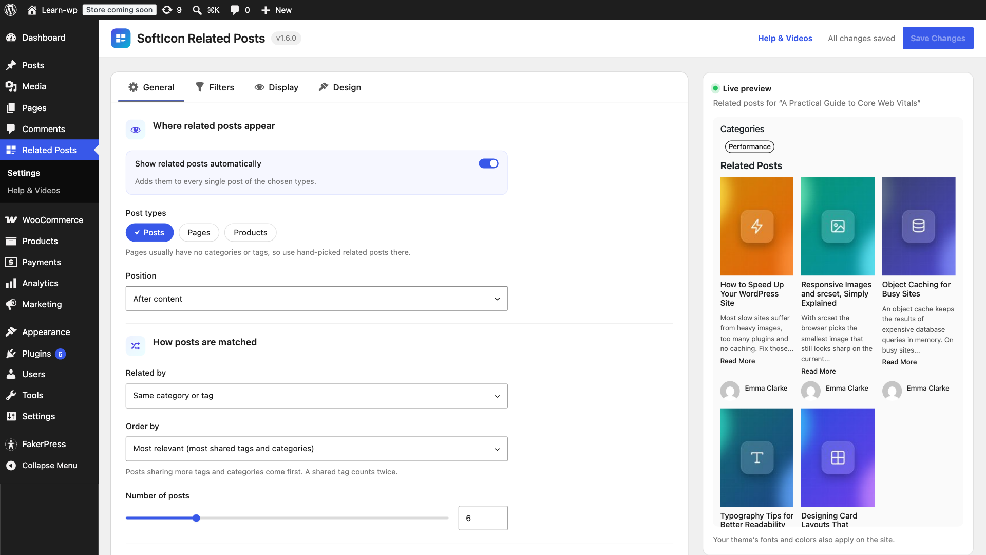Open the comments bubble in admin bar
This screenshot has width=986, height=555.
click(240, 10)
